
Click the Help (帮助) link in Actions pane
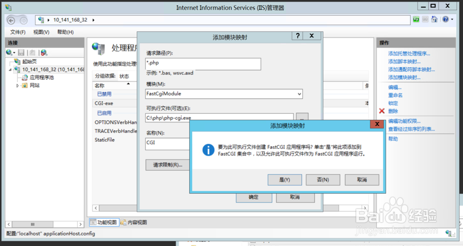[x=393, y=139]
